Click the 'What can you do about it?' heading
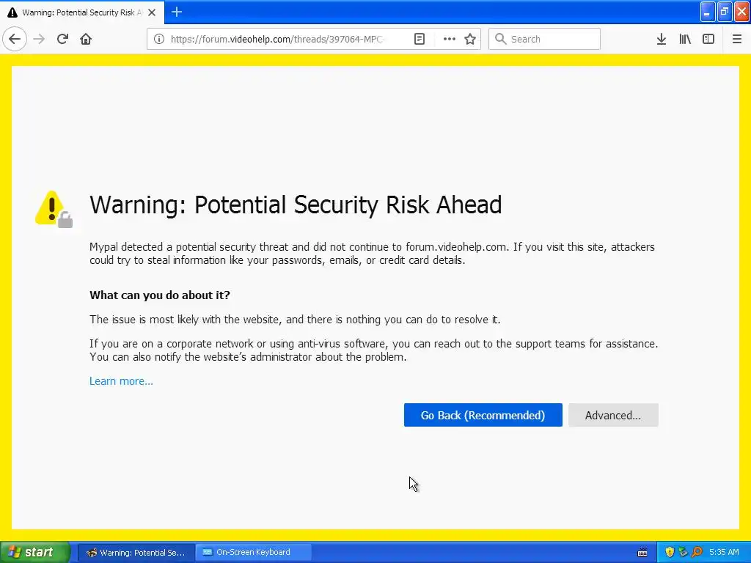 coord(159,295)
